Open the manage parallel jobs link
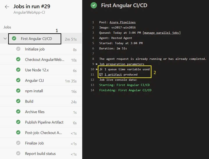Viewport: 209px width, 159px height. click(162, 33)
